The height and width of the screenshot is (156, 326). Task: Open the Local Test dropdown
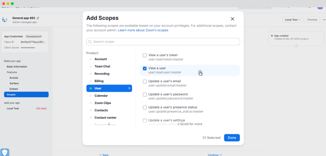(293, 20)
